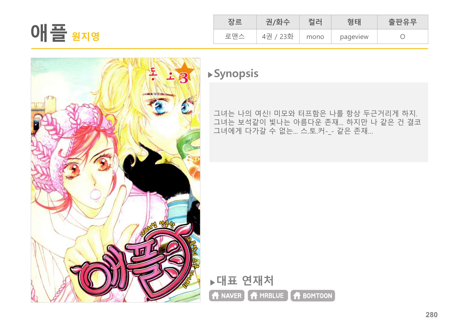458x324 pixels.
Task: Click the BOMTOON home icon
Action: [x=297, y=295]
